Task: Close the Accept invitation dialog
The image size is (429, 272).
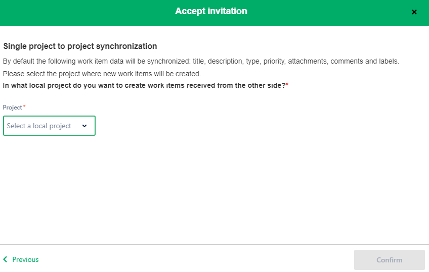Action: coord(414,12)
